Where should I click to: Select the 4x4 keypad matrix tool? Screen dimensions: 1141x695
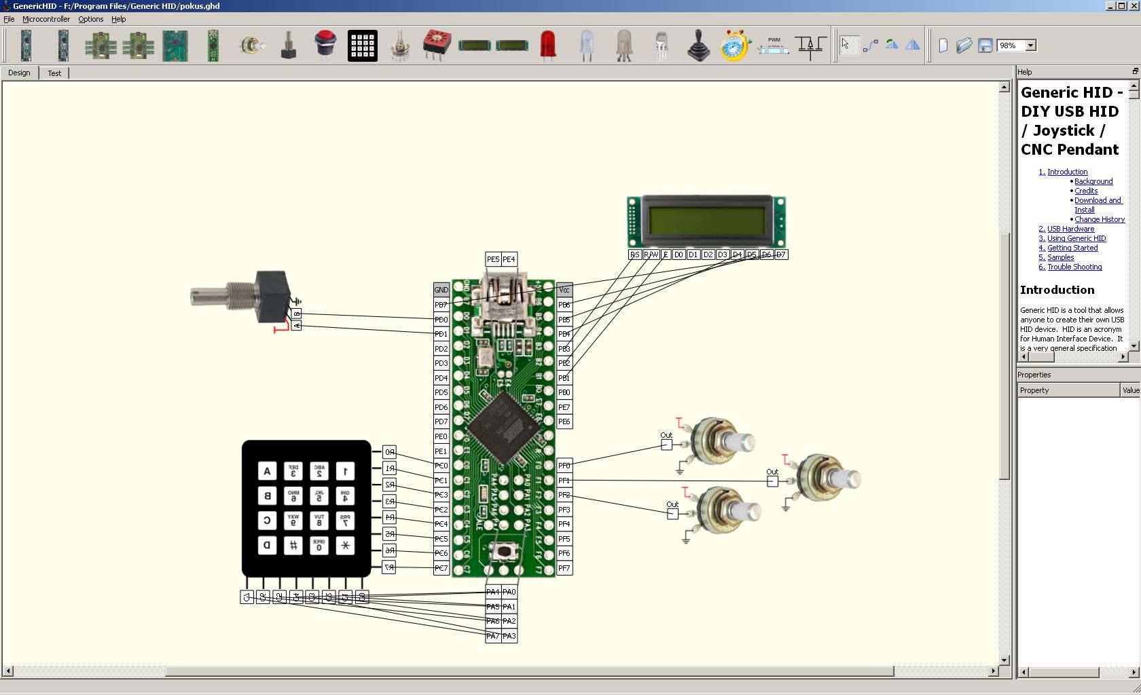point(362,45)
